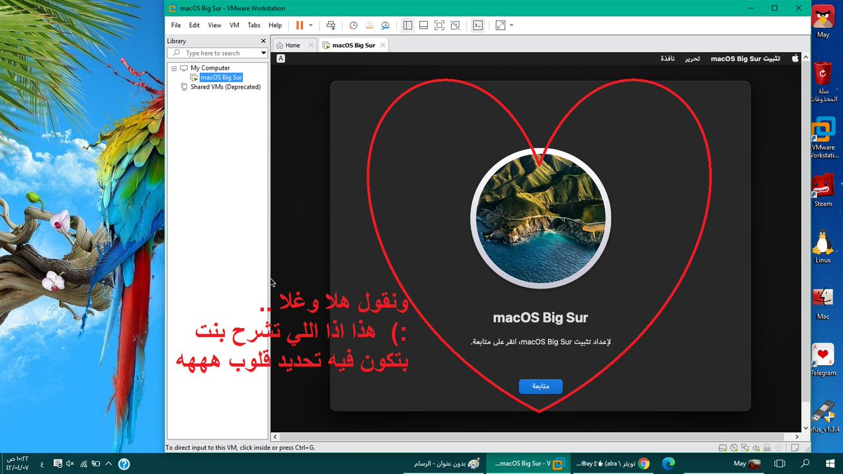Image resolution: width=843 pixels, height=474 pixels.
Task: Open the Mac desktop icon
Action: pos(823,303)
